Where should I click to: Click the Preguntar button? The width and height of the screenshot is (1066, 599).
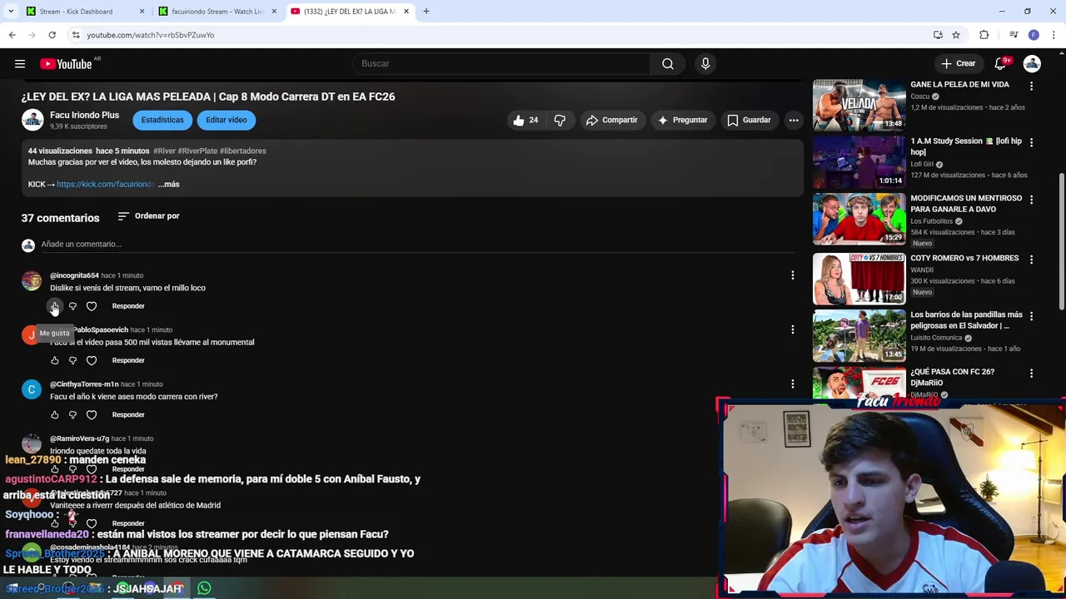[682, 120]
